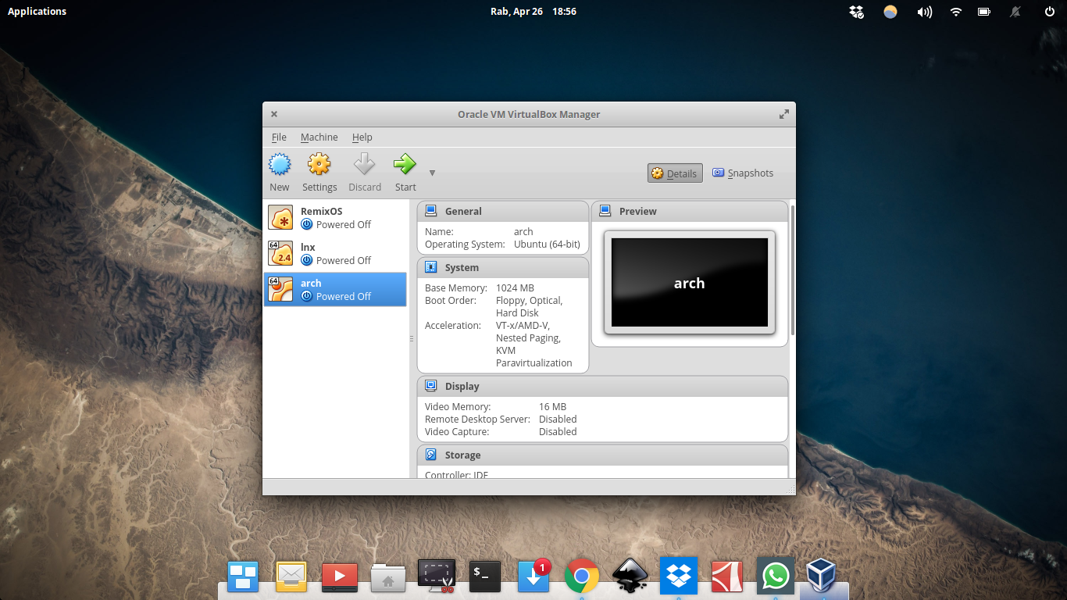Click the Discard toolbar icon
This screenshot has height=600, width=1067.
point(364,171)
